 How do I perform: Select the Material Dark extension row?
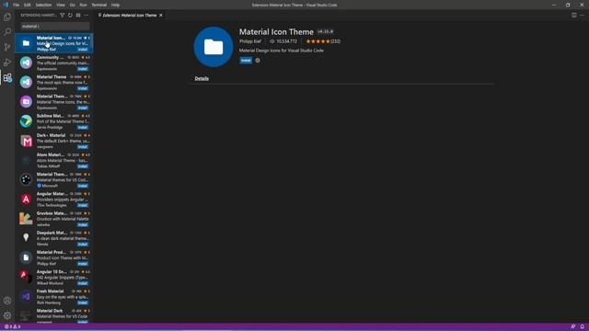pyautogui.click(x=54, y=315)
